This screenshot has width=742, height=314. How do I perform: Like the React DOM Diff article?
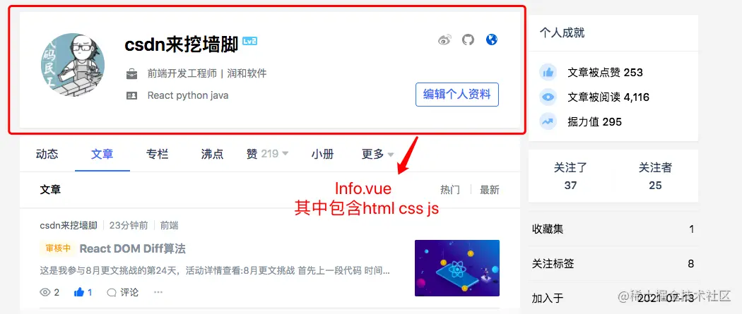tap(83, 292)
